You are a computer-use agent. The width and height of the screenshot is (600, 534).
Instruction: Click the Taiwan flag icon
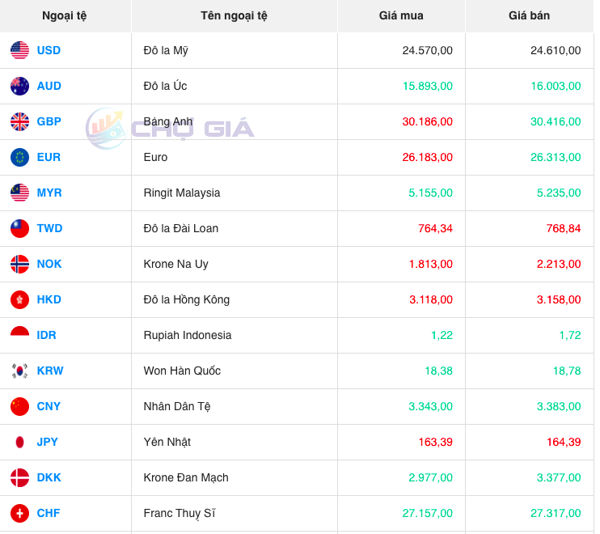19,228
